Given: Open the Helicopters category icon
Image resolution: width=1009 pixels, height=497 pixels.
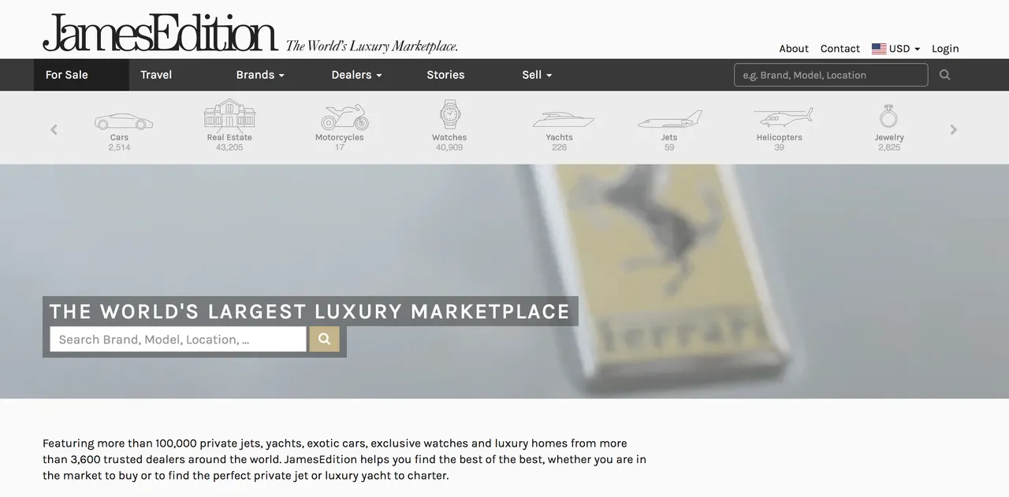Looking at the screenshot, I should point(783,118).
